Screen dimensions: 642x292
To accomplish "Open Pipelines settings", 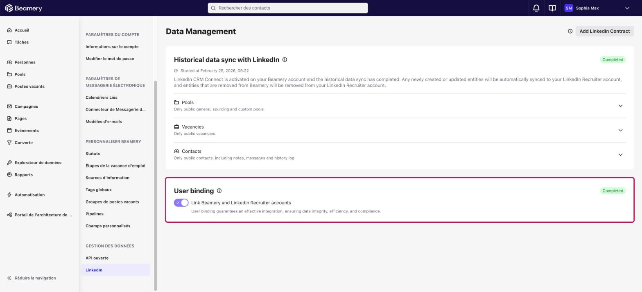I will [x=95, y=214].
